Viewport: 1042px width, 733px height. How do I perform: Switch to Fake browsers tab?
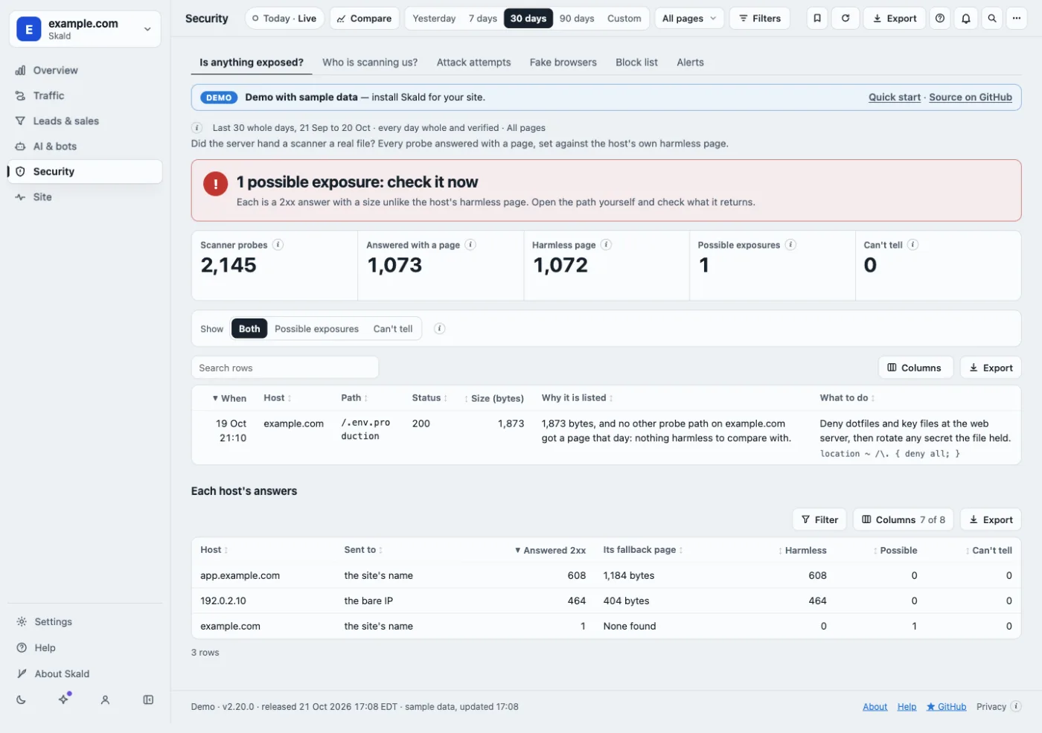point(563,63)
